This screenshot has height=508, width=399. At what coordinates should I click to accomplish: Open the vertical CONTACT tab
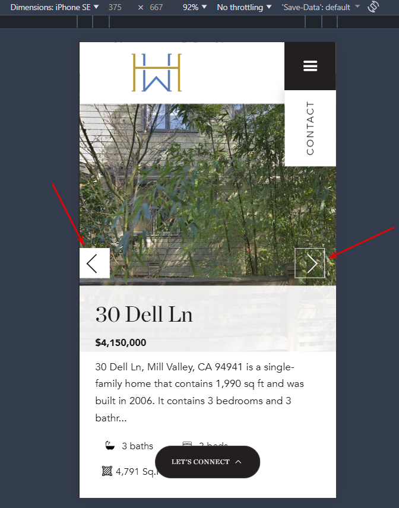310,128
